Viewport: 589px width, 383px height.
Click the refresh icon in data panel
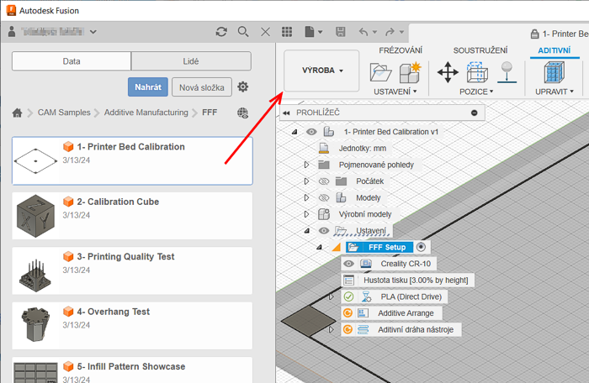[x=221, y=32]
